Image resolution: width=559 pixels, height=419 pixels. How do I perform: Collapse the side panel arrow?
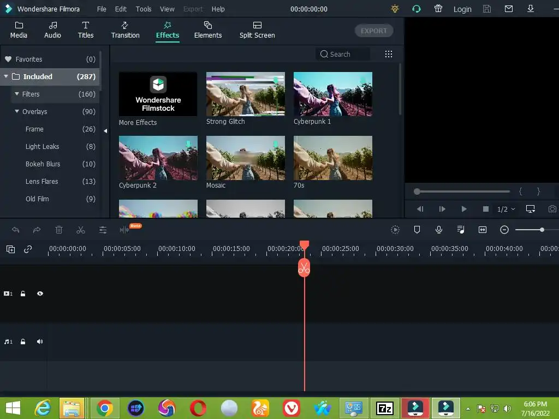click(105, 131)
